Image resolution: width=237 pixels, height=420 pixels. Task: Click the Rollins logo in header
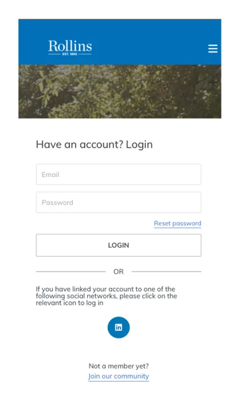click(70, 48)
